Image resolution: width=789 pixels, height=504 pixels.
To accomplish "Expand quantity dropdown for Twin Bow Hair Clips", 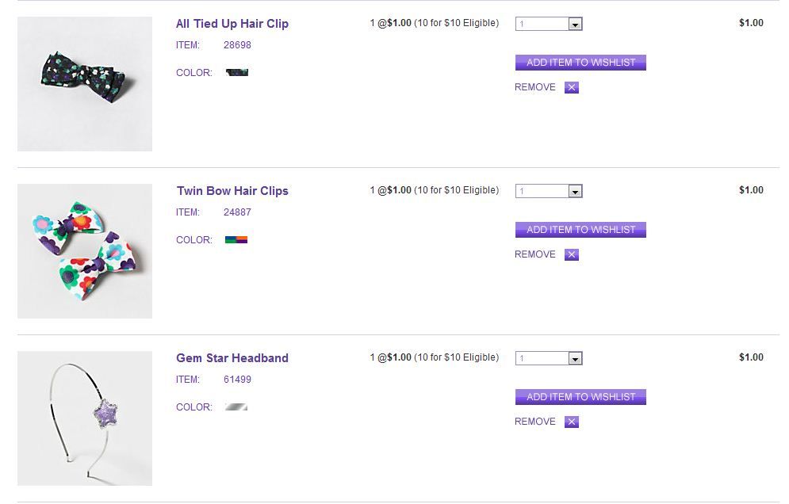I will point(549,192).
